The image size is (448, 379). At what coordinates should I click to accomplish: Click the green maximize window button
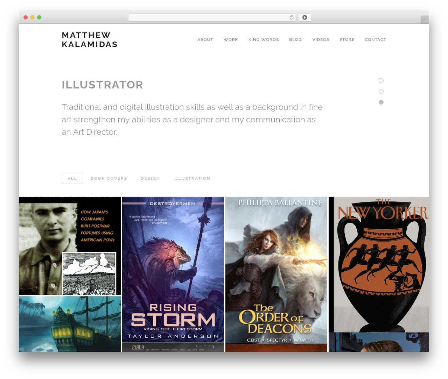click(x=39, y=17)
